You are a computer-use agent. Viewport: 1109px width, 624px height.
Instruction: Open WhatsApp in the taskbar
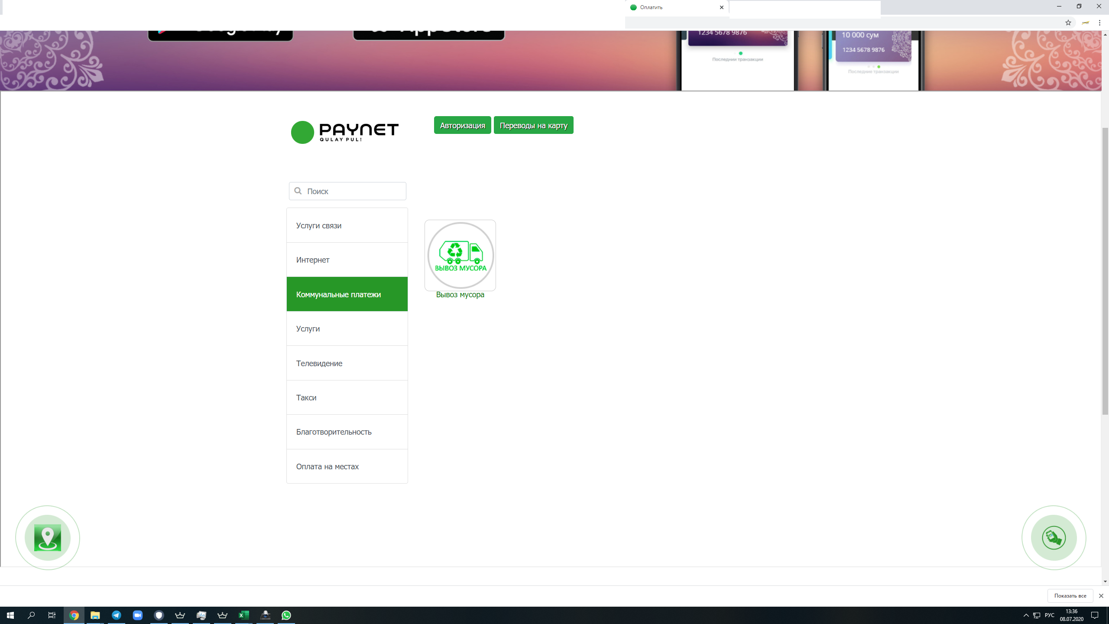tap(286, 615)
